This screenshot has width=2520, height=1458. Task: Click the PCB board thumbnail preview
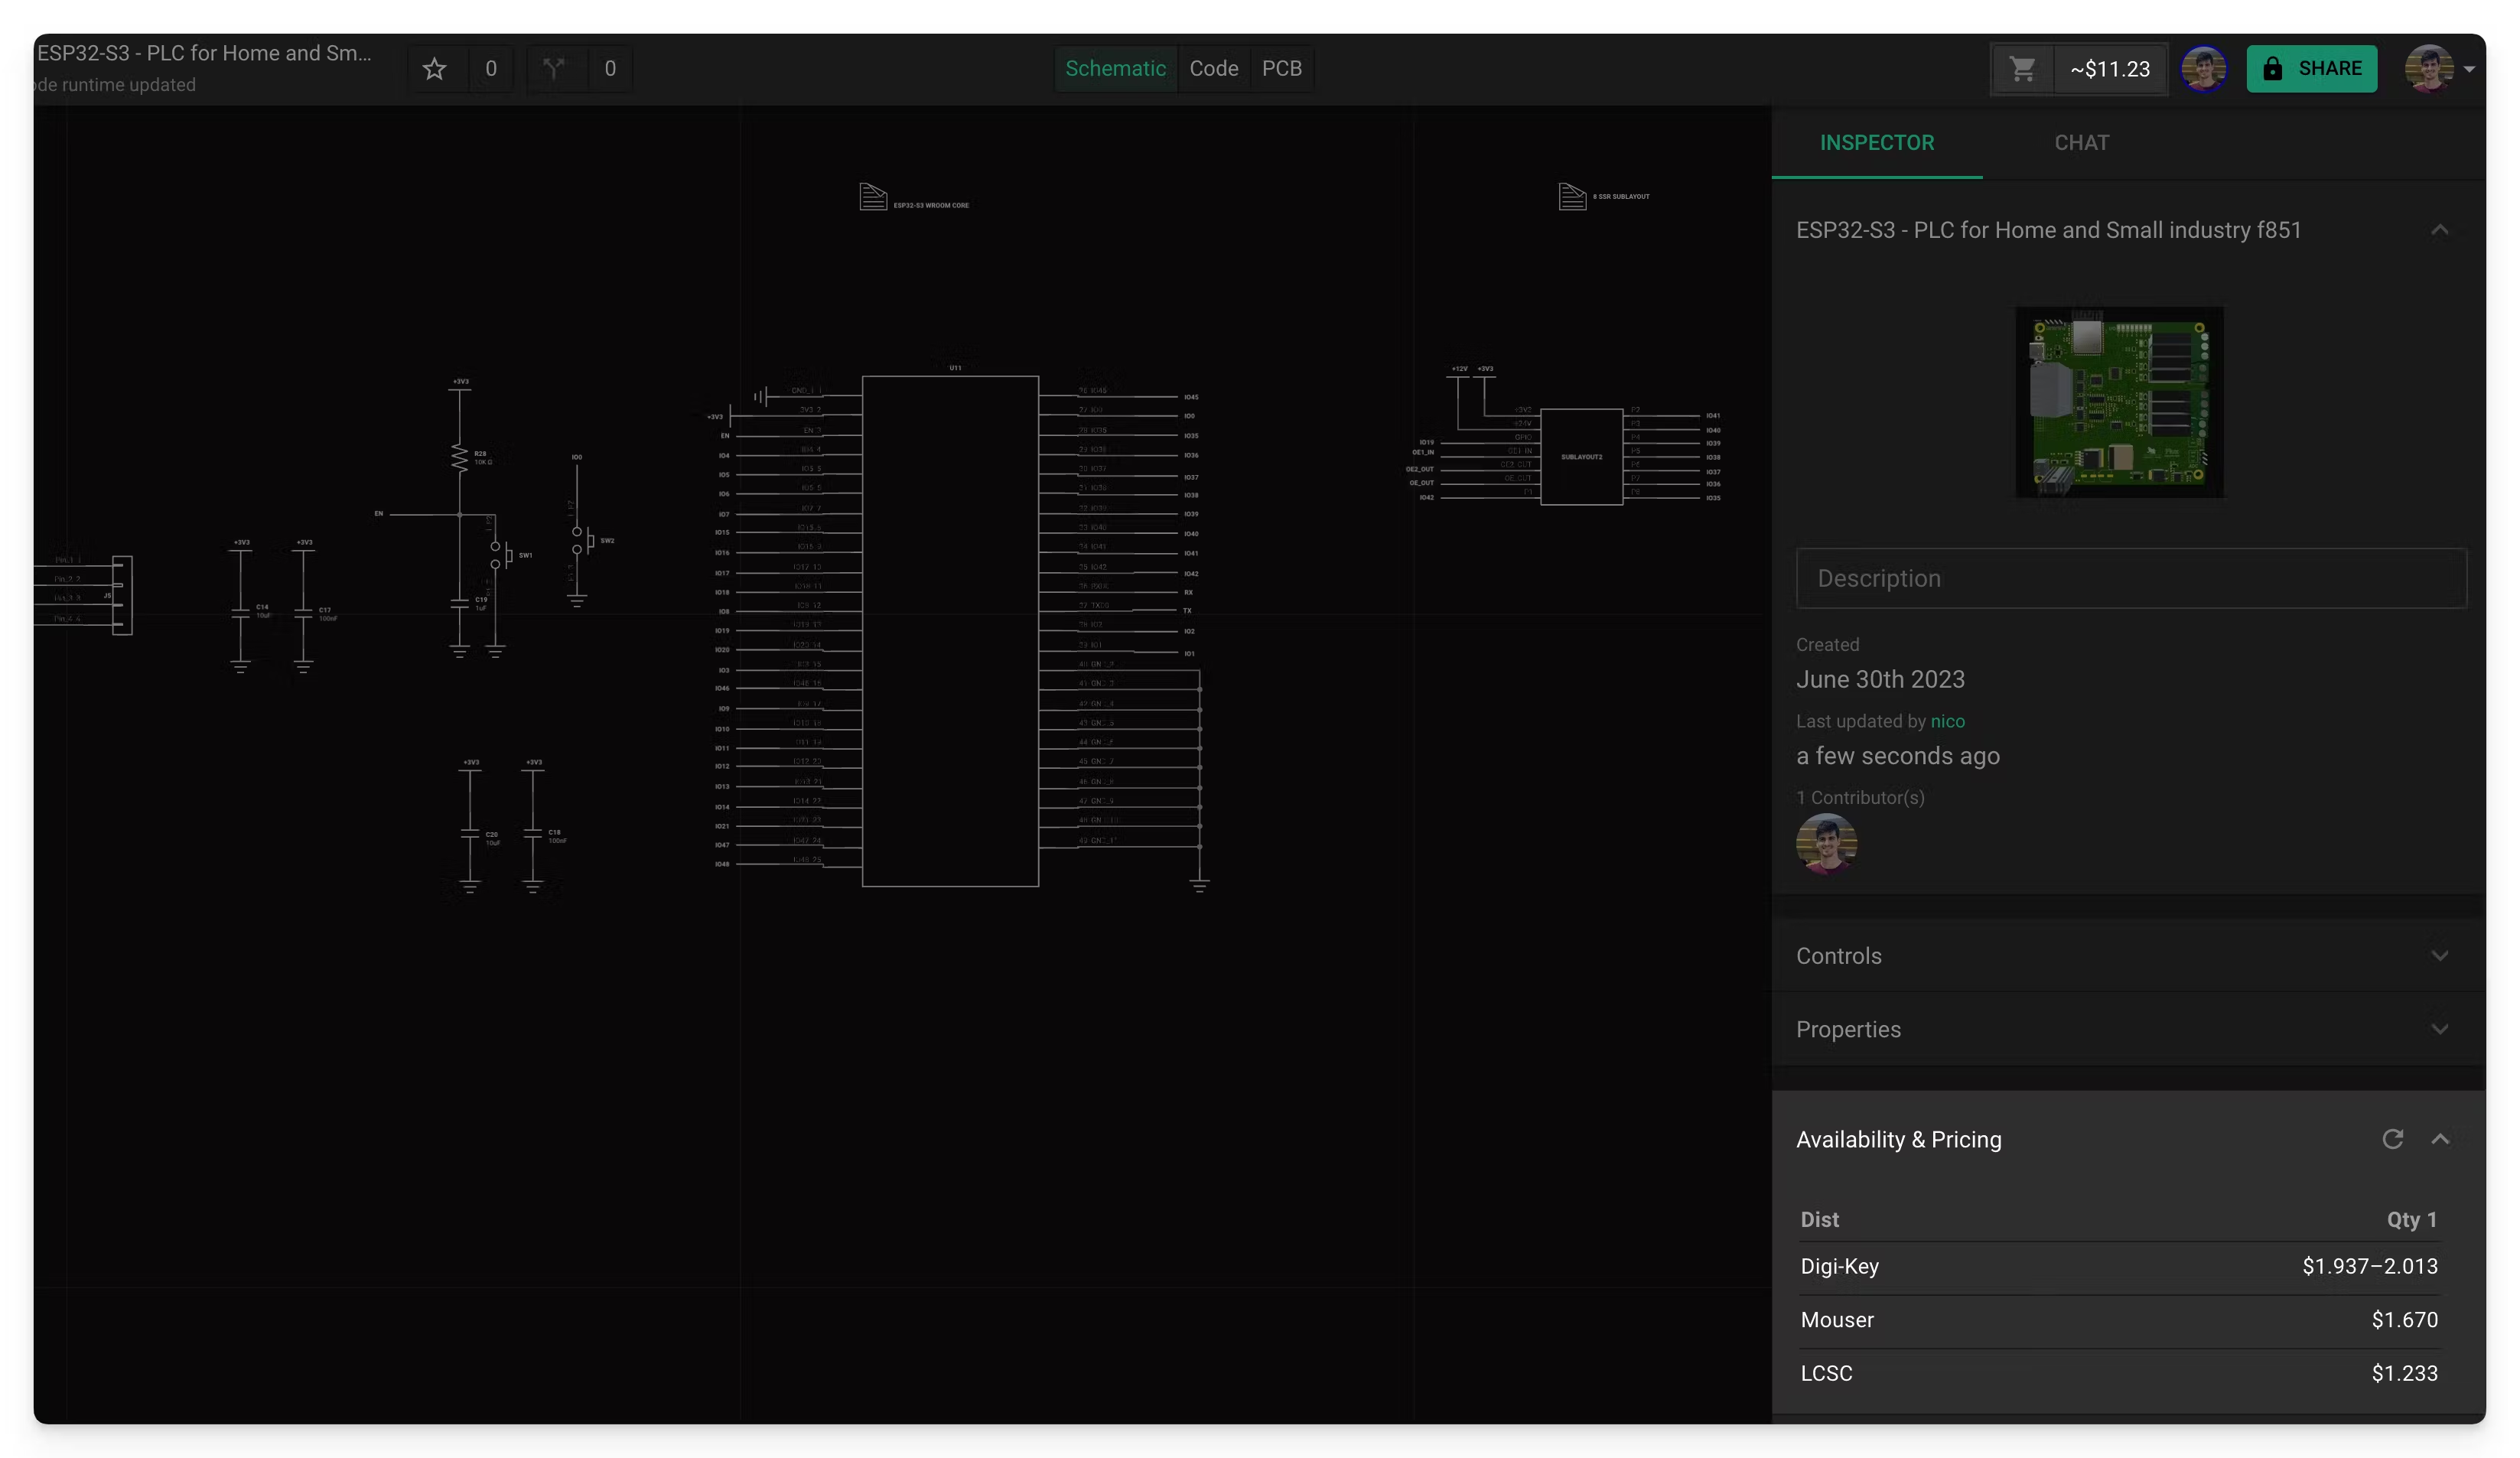click(x=2119, y=402)
